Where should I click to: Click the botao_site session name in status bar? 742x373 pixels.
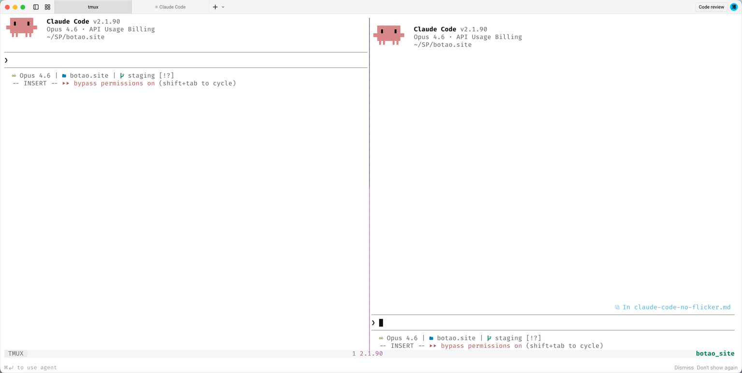pos(715,353)
